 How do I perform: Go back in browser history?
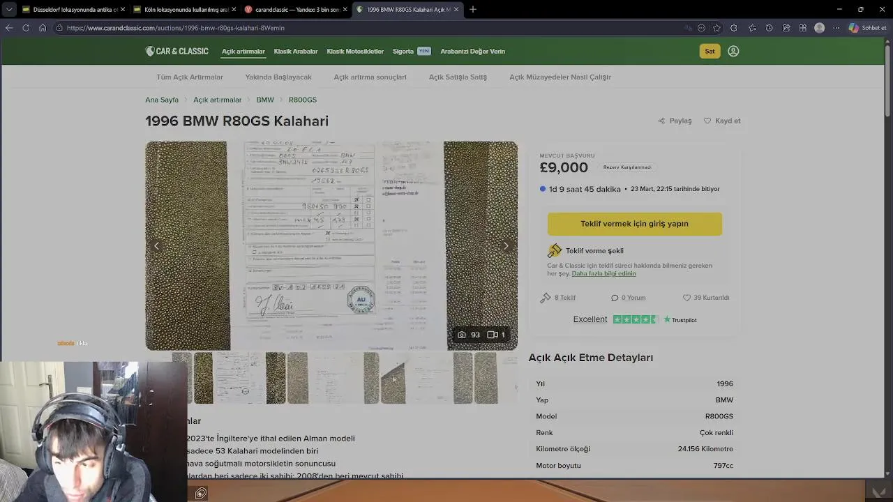click(9, 28)
